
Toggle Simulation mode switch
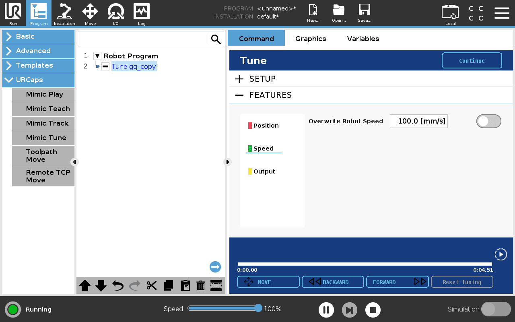coord(496,309)
